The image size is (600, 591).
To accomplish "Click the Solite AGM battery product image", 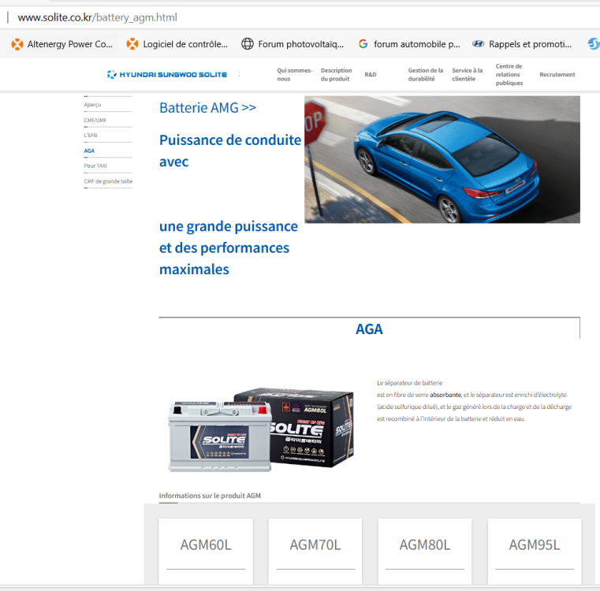I will (x=260, y=430).
